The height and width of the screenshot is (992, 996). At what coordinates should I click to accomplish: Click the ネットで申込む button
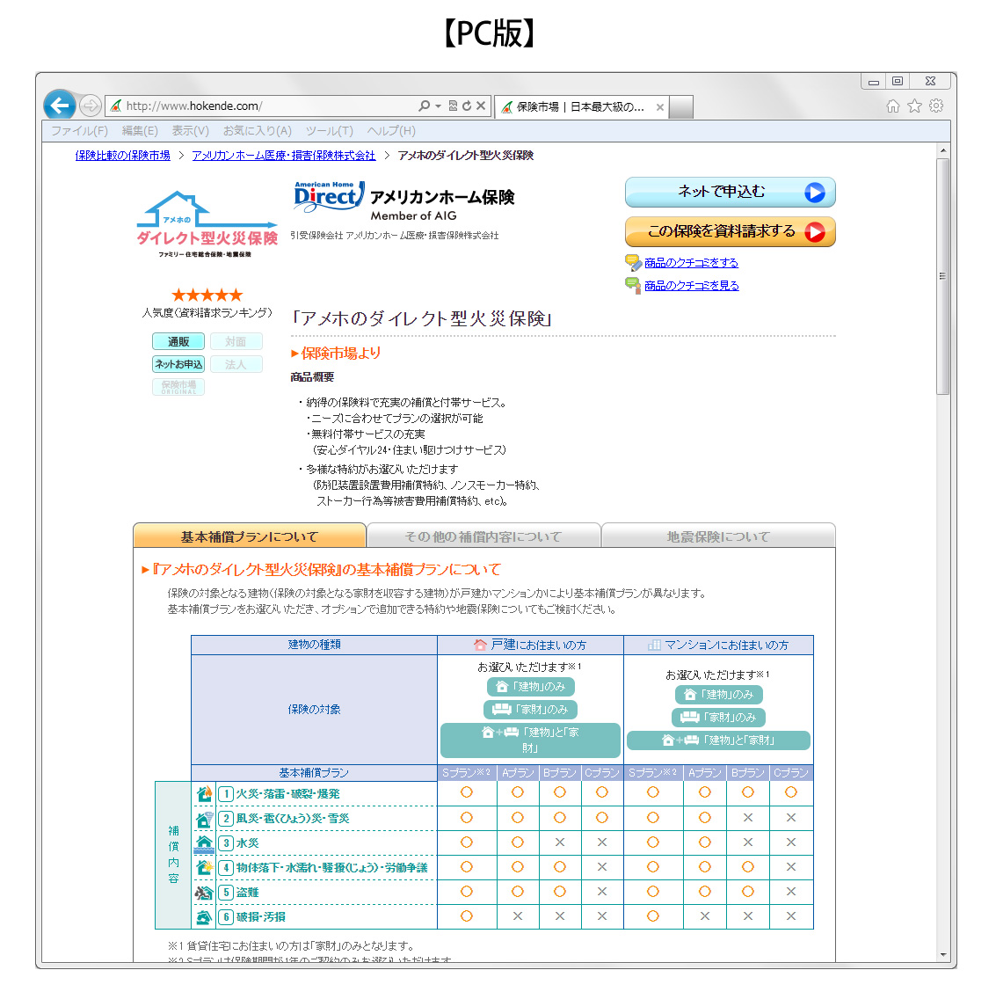pyautogui.click(x=730, y=192)
